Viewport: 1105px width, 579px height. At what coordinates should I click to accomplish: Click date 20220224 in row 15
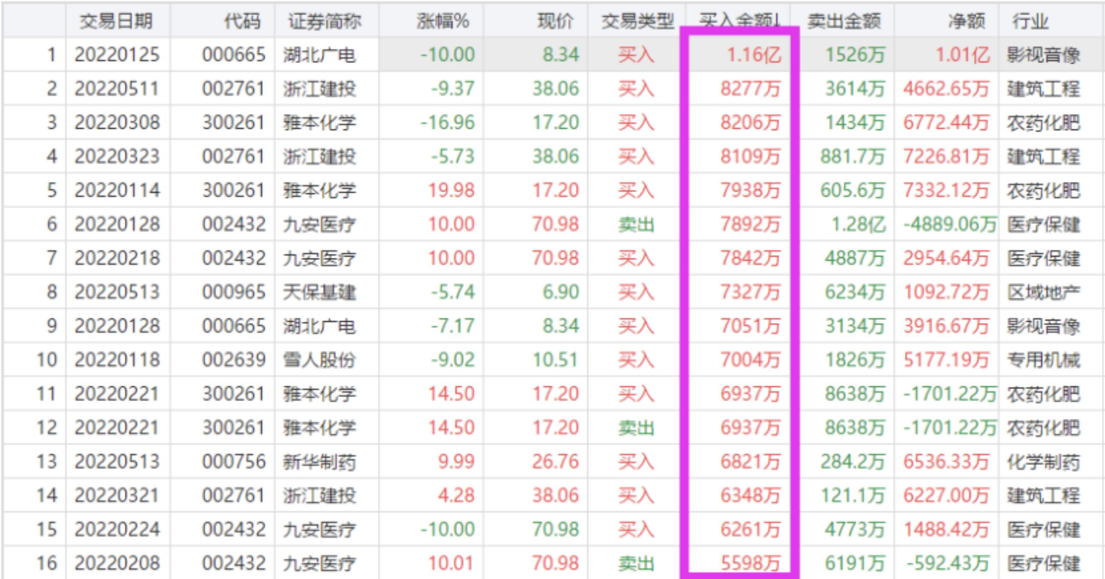[117, 529]
